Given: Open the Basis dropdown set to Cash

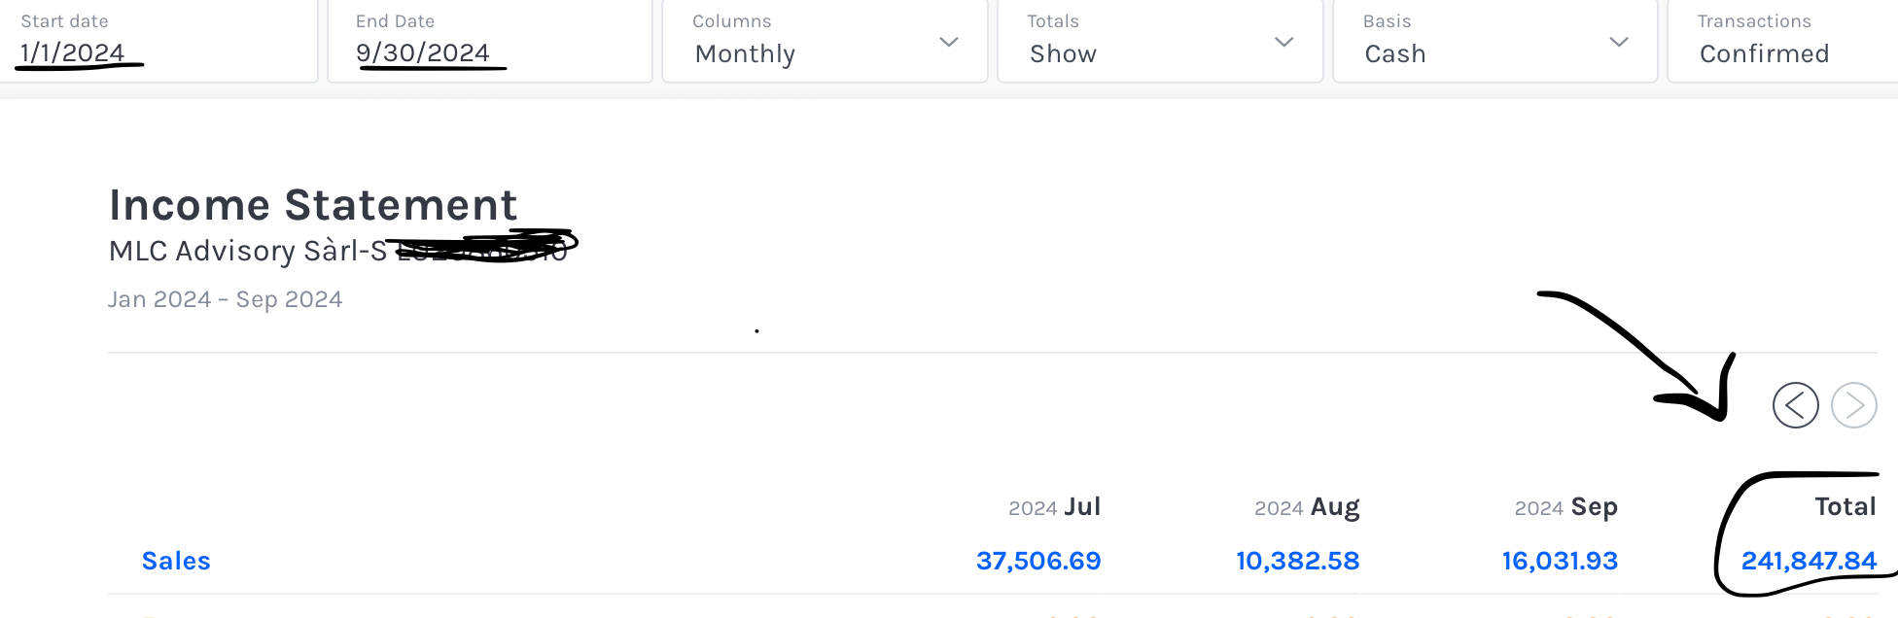Looking at the screenshot, I should click(x=1494, y=43).
